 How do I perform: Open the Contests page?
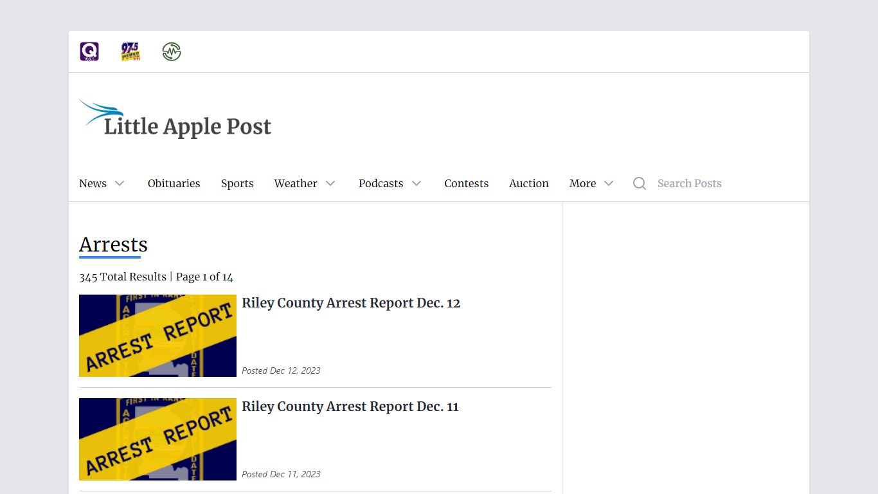tap(467, 183)
